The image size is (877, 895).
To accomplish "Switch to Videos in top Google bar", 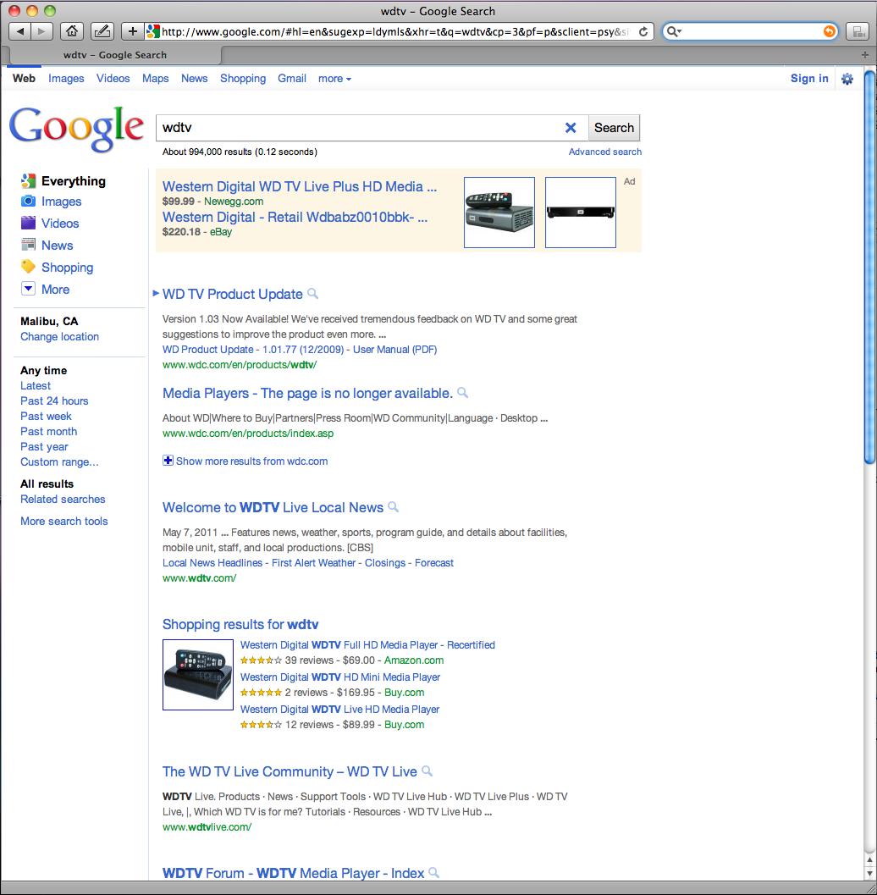I will tap(113, 79).
